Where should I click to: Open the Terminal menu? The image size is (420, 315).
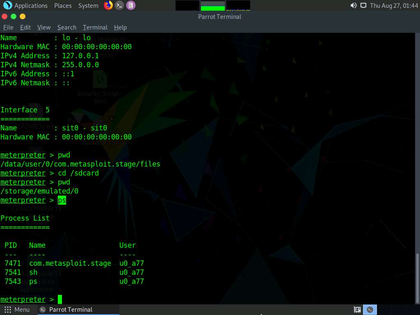click(x=95, y=27)
